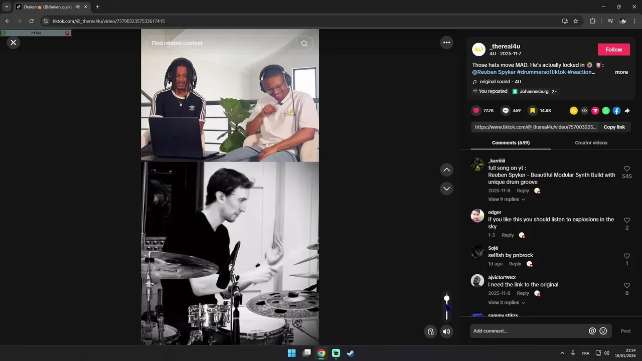Like Sojé's comment heart
The image size is (642, 361).
tap(626, 256)
